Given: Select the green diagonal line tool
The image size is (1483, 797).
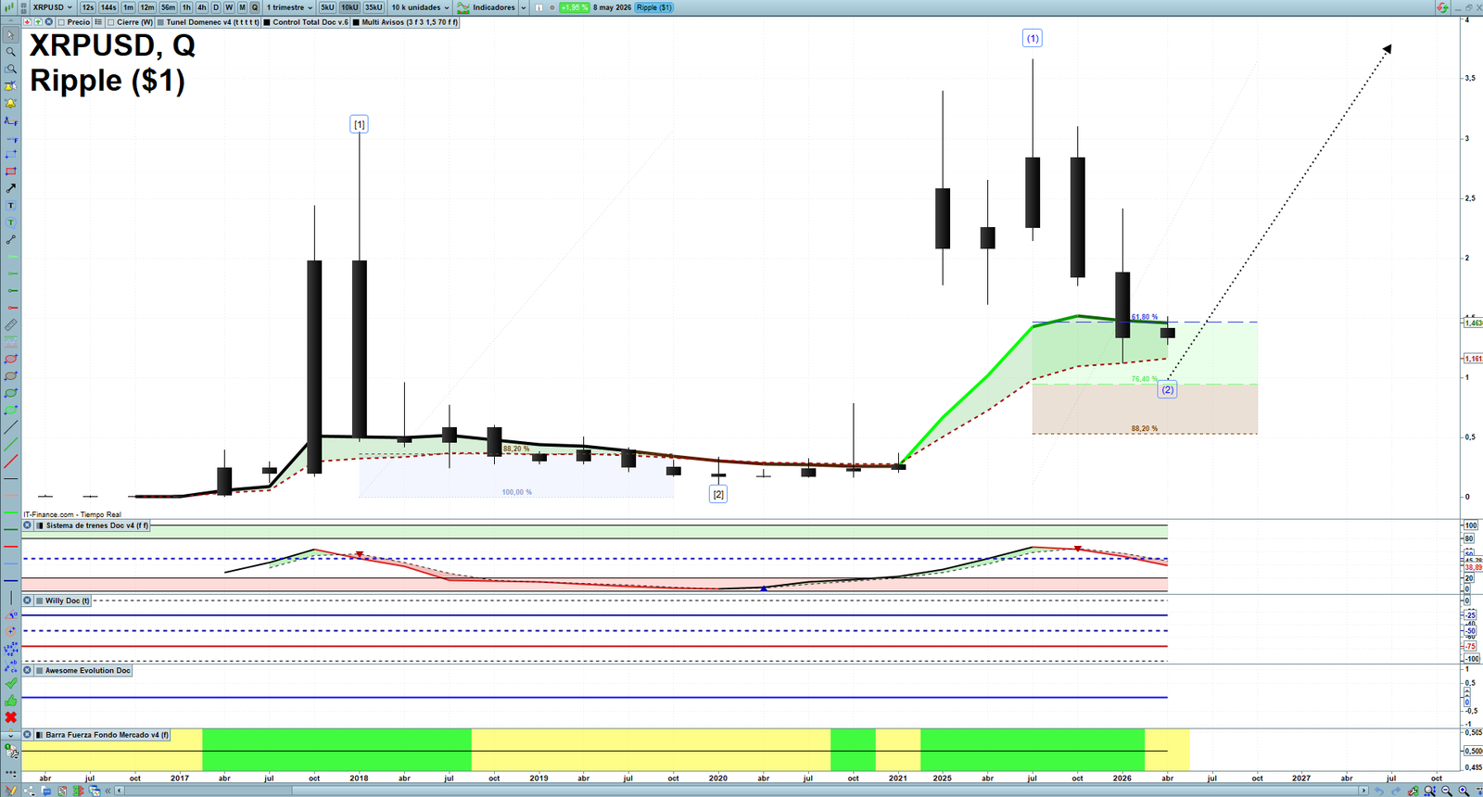Looking at the screenshot, I should pos(11,445).
